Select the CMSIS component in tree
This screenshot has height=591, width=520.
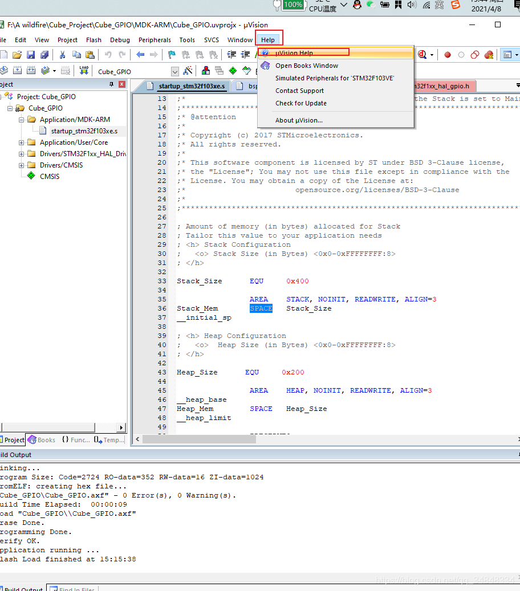[x=50, y=177]
